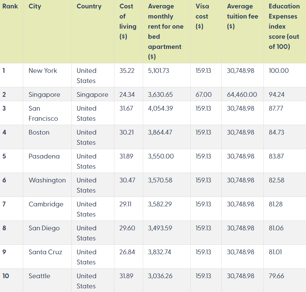Click the rent value 3,570.58 for Washington

click(x=160, y=180)
